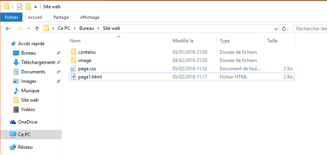Screen dimensions: 327x155
Task: Click date 05/02/2016 11:17 cell
Action: (190, 77)
